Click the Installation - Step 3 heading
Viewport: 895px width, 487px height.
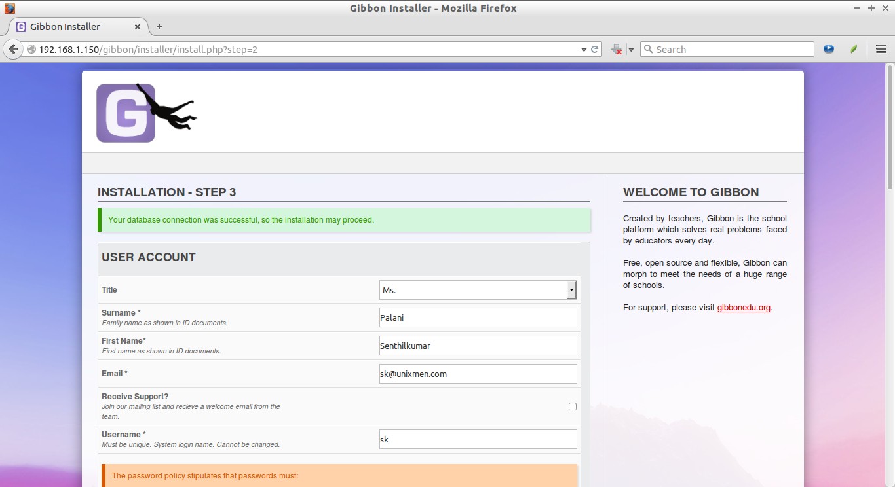tap(166, 192)
